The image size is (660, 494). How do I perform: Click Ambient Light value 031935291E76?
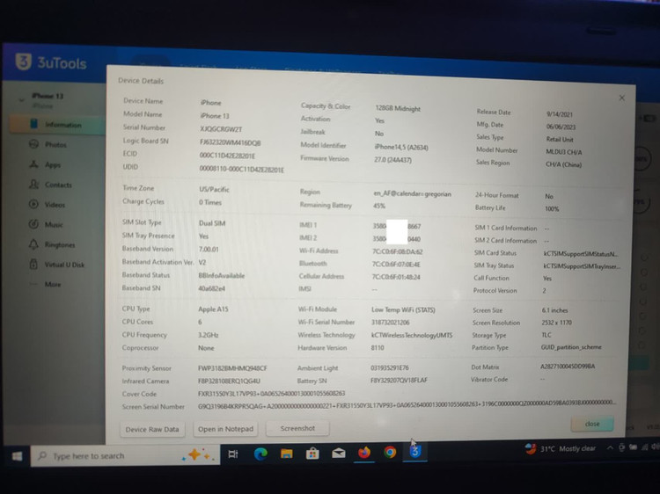click(390, 368)
